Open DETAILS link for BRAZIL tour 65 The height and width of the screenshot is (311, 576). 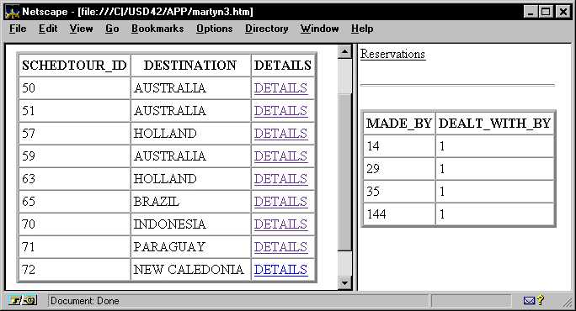pyautogui.click(x=280, y=202)
